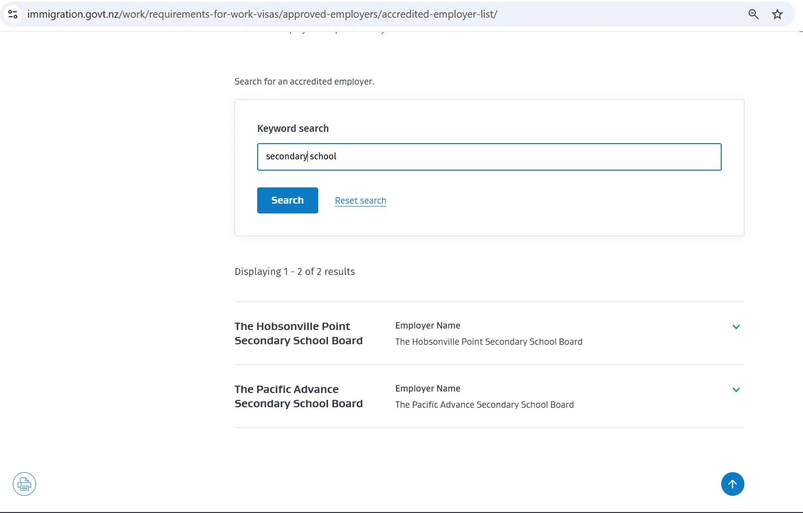Click 'Search for an accredited employer' text

[x=304, y=82]
